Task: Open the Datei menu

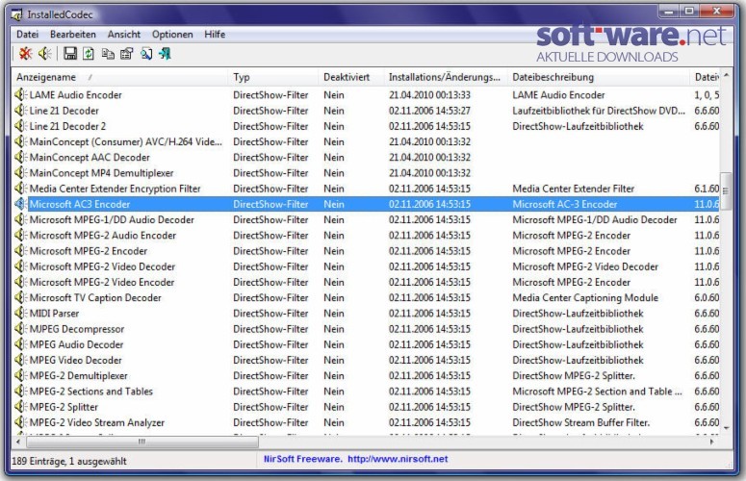Action: pos(27,35)
